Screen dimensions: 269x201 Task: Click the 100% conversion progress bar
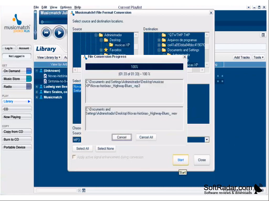[x=134, y=67]
